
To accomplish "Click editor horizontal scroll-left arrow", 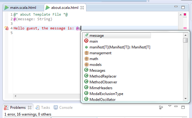I will (x=15, y=96).
